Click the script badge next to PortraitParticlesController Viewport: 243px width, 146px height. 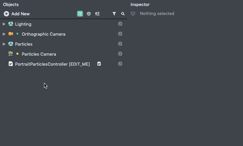pyautogui.click(x=99, y=64)
